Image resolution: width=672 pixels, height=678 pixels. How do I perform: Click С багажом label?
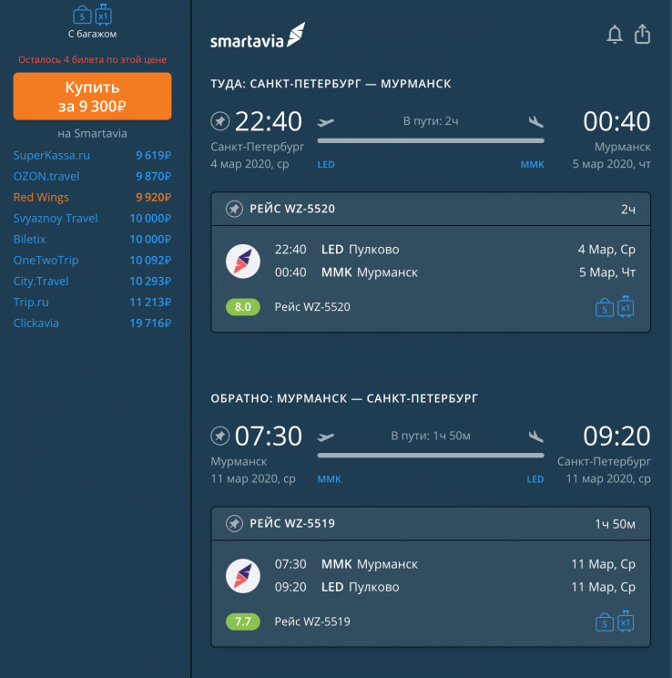92,34
